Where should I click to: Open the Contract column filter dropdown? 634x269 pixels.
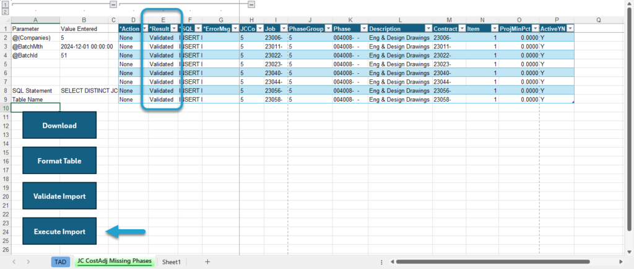click(462, 29)
